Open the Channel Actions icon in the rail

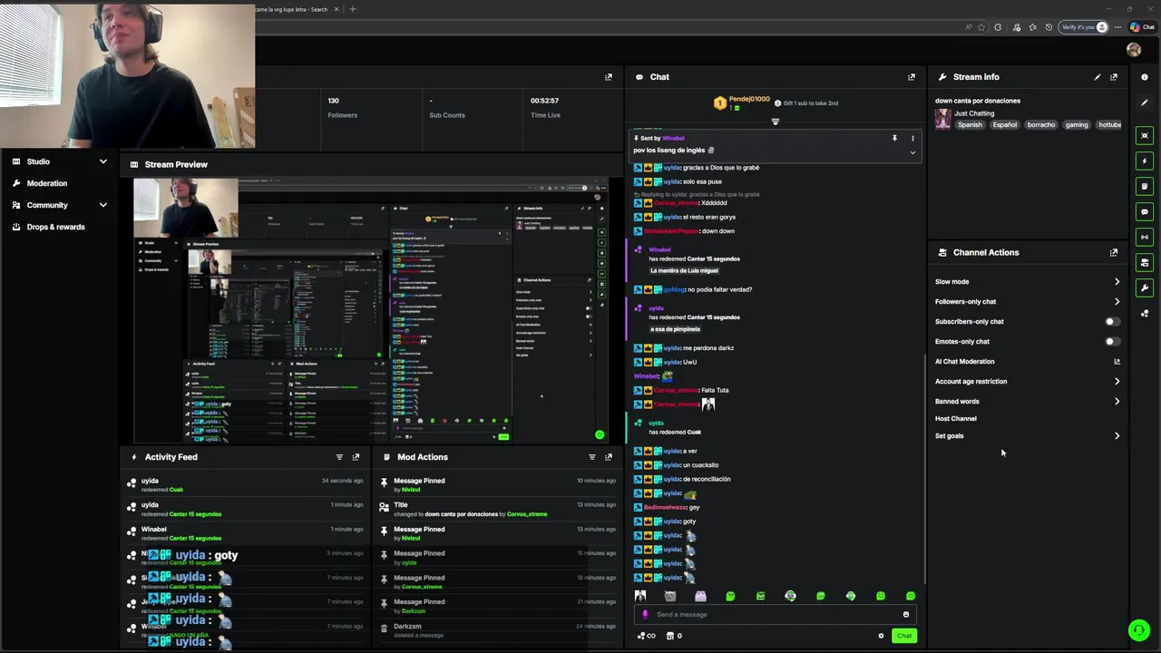coord(1145,262)
